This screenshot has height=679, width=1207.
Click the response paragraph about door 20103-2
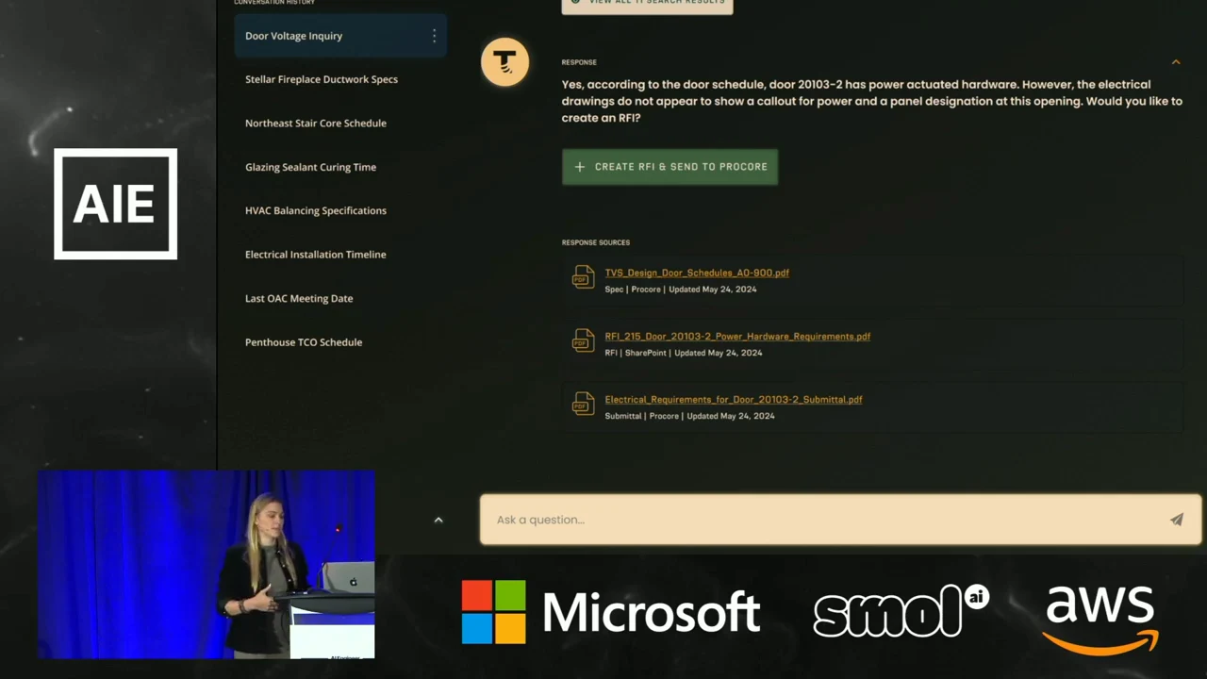pyautogui.click(x=872, y=101)
